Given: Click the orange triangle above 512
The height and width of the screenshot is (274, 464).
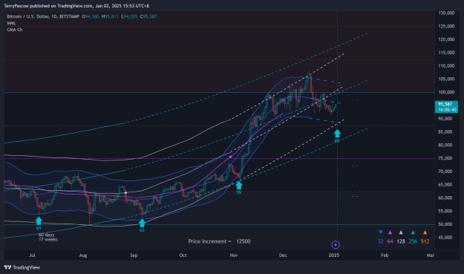Looking at the screenshot, I should coord(425,232).
